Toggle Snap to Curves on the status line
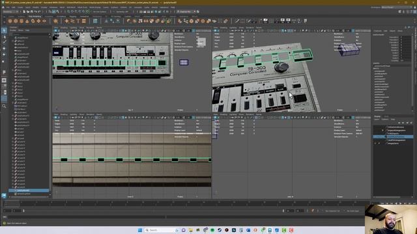 pyautogui.click(x=72, y=12)
